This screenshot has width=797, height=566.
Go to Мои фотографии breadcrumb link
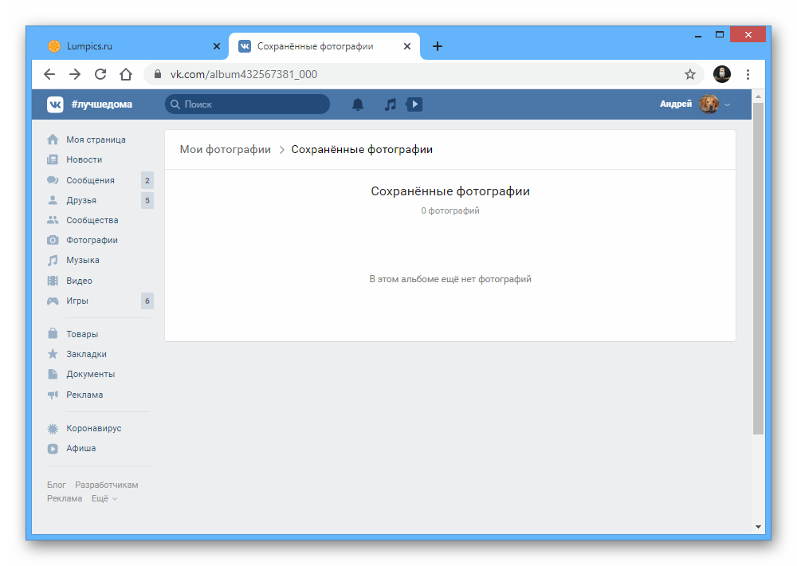[225, 149]
